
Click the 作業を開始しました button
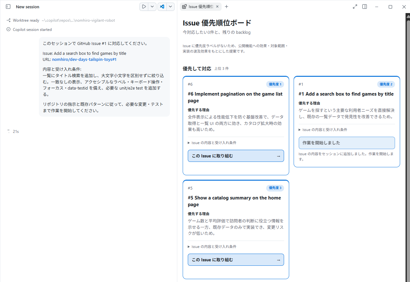pos(347,143)
